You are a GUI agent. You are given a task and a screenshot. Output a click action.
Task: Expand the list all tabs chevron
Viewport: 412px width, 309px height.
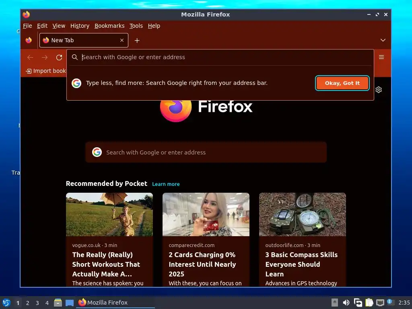[383, 40]
